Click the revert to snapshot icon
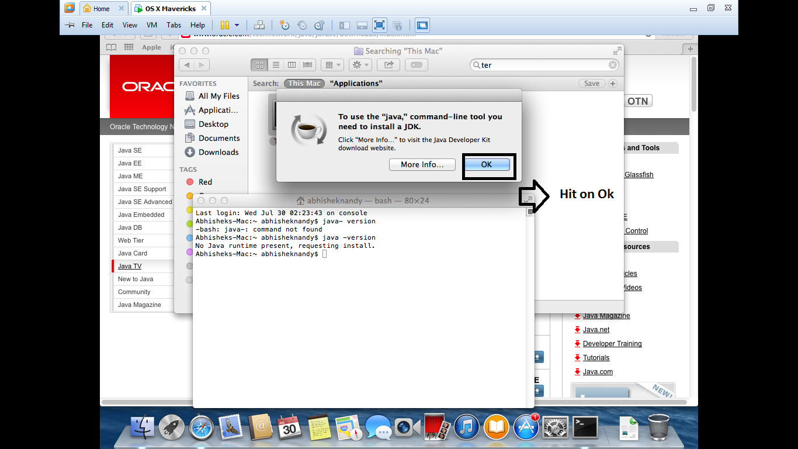Image resolution: width=798 pixels, height=449 pixels. coord(302,25)
